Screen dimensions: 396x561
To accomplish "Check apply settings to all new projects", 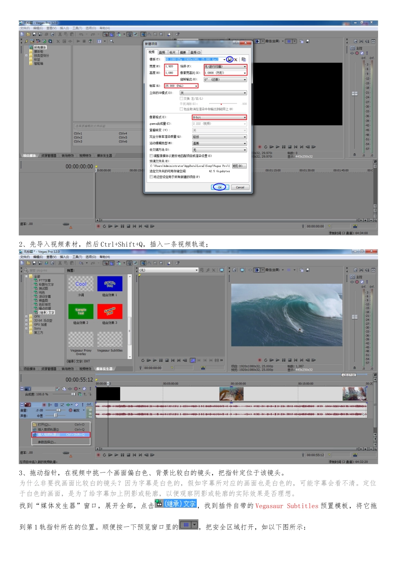I will (x=151, y=177).
